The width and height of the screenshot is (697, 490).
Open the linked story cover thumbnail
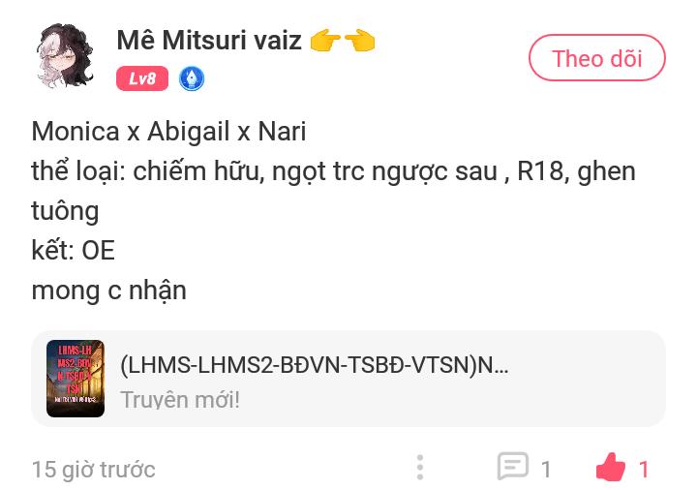click(76, 379)
